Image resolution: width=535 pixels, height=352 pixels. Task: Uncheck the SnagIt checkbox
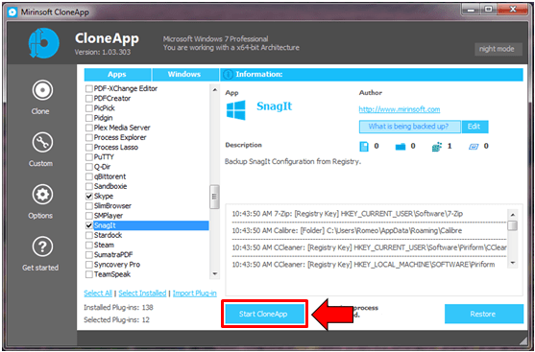[x=88, y=225]
